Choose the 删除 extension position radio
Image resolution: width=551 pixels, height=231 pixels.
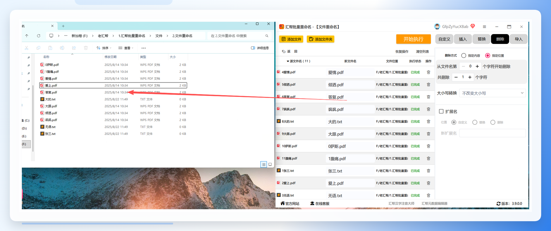pos(493,122)
